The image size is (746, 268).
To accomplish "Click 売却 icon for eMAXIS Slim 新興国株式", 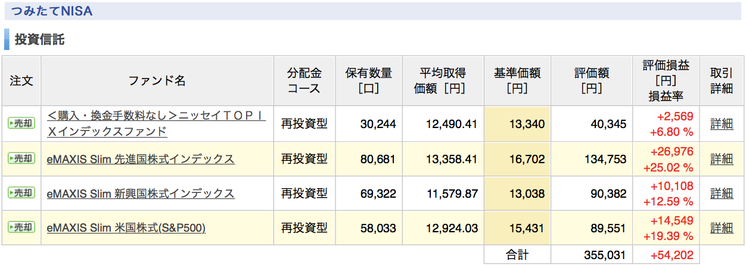I will point(21,192).
